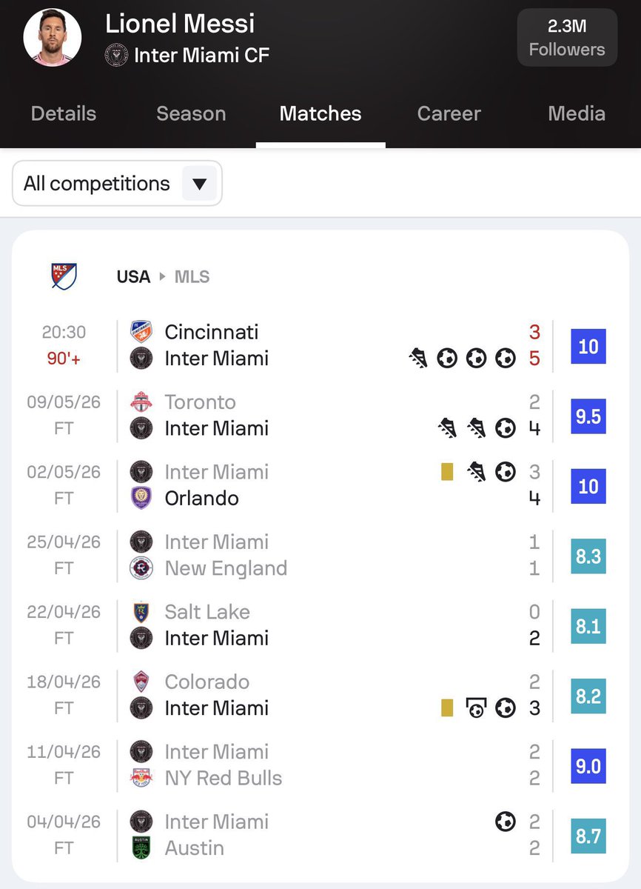The height and width of the screenshot is (889, 641).
Task: Open the 9.5 rating badge for Toronto match
Action: pyautogui.click(x=588, y=416)
